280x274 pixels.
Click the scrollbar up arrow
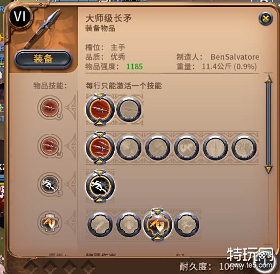coord(268,79)
